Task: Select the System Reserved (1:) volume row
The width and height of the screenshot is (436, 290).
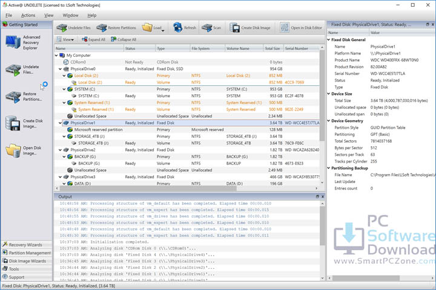Action: (x=187, y=109)
